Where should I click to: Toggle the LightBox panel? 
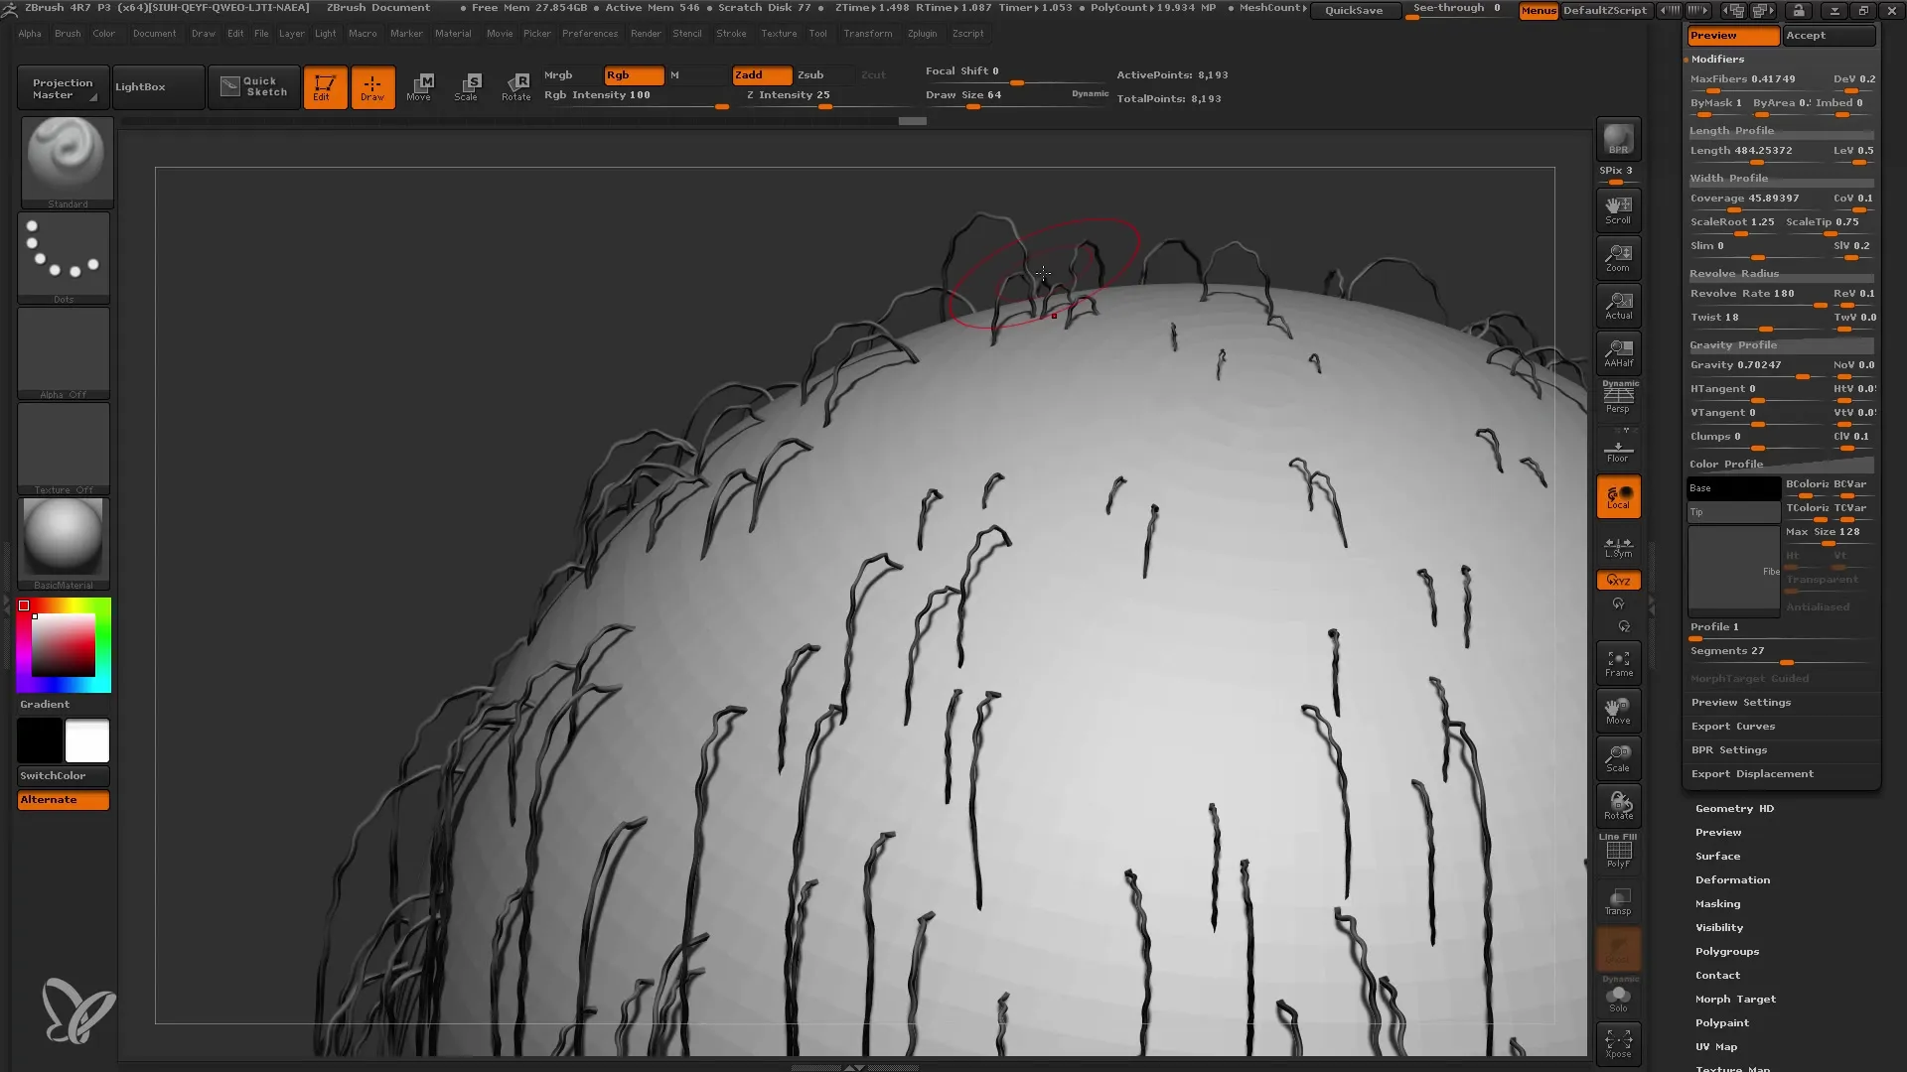pyautogui.click(x=141, y=86)
